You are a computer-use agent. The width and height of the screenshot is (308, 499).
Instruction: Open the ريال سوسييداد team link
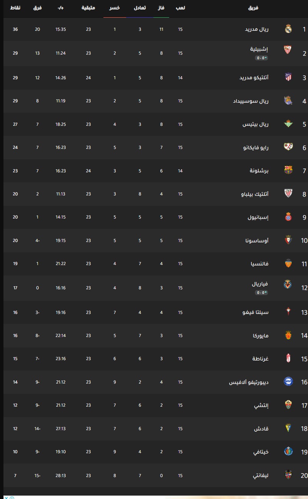click(251, 101)
